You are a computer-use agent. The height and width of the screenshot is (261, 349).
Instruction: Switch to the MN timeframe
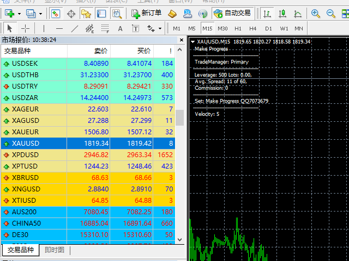coord(299,28)
